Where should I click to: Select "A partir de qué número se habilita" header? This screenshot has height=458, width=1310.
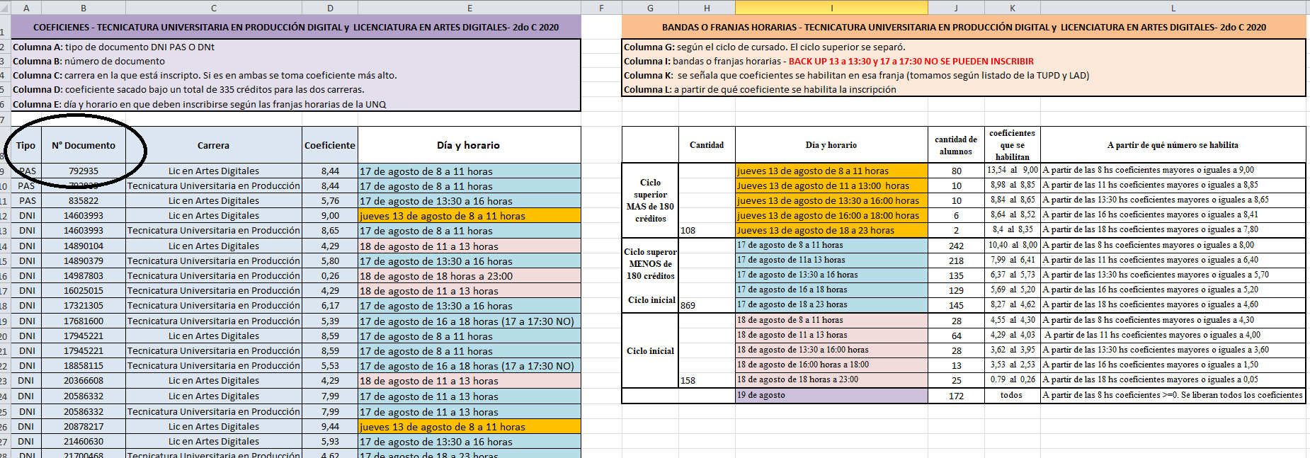point(1173,145)
